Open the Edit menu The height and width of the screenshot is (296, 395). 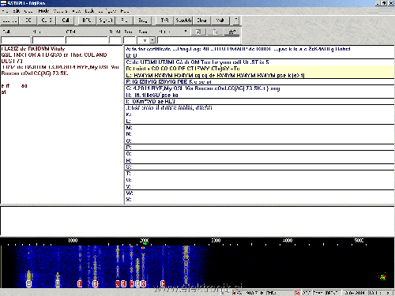click(x=17, y=11)
